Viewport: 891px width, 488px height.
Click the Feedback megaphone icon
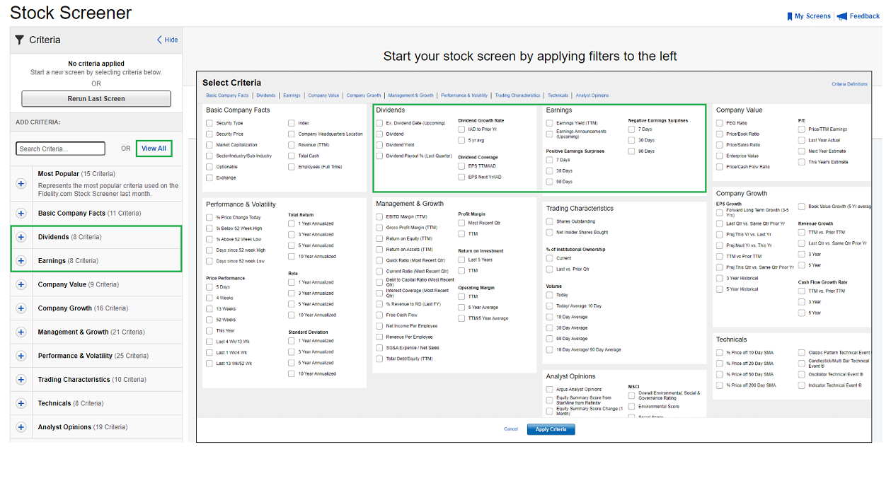click(841, 16)
